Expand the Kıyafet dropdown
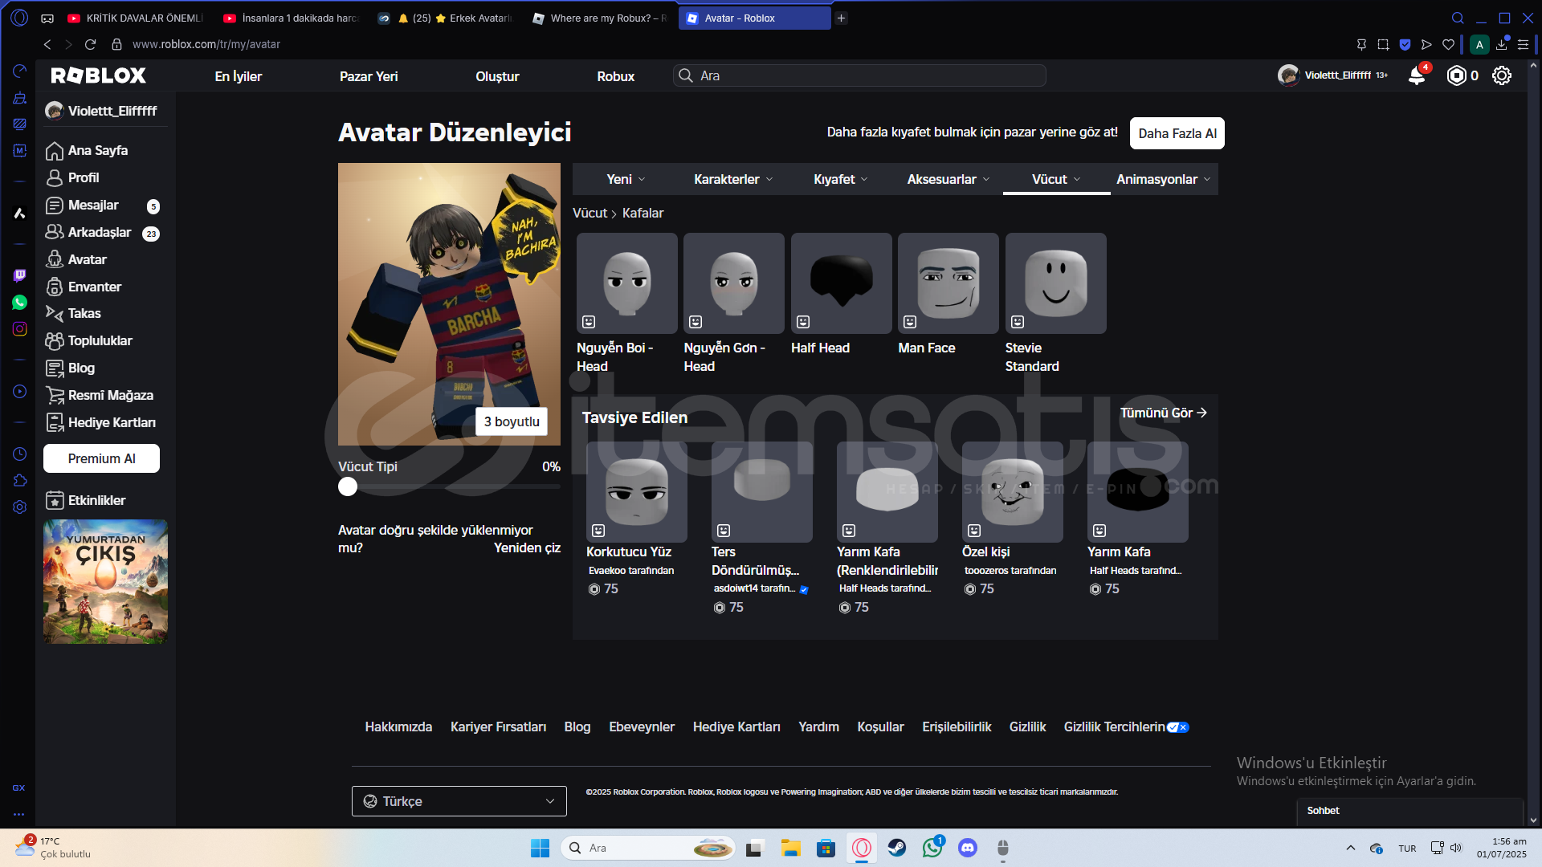The width and height of the screenshot is (1542, 867). pyautogui.click(x=840, y=179)
